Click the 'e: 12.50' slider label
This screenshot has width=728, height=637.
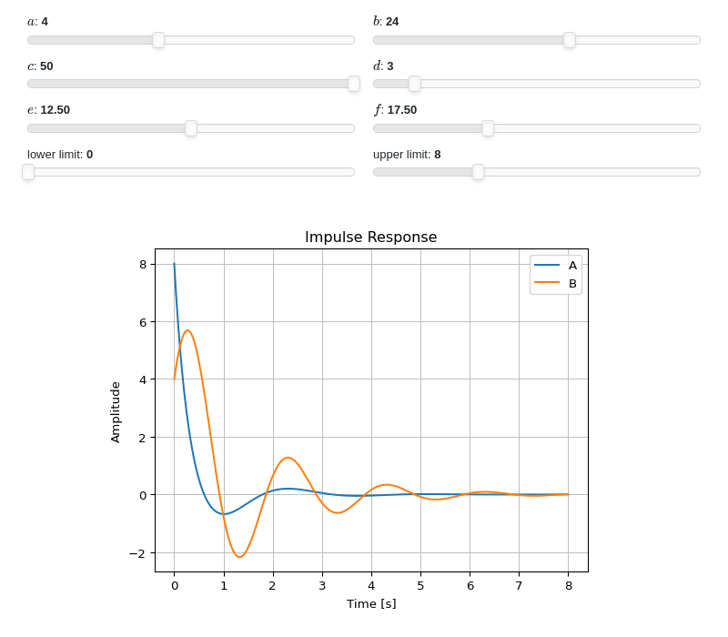[49, 110]
